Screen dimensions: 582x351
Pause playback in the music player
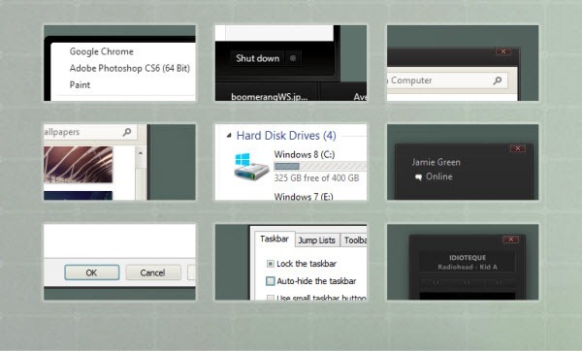pos(468,283)
